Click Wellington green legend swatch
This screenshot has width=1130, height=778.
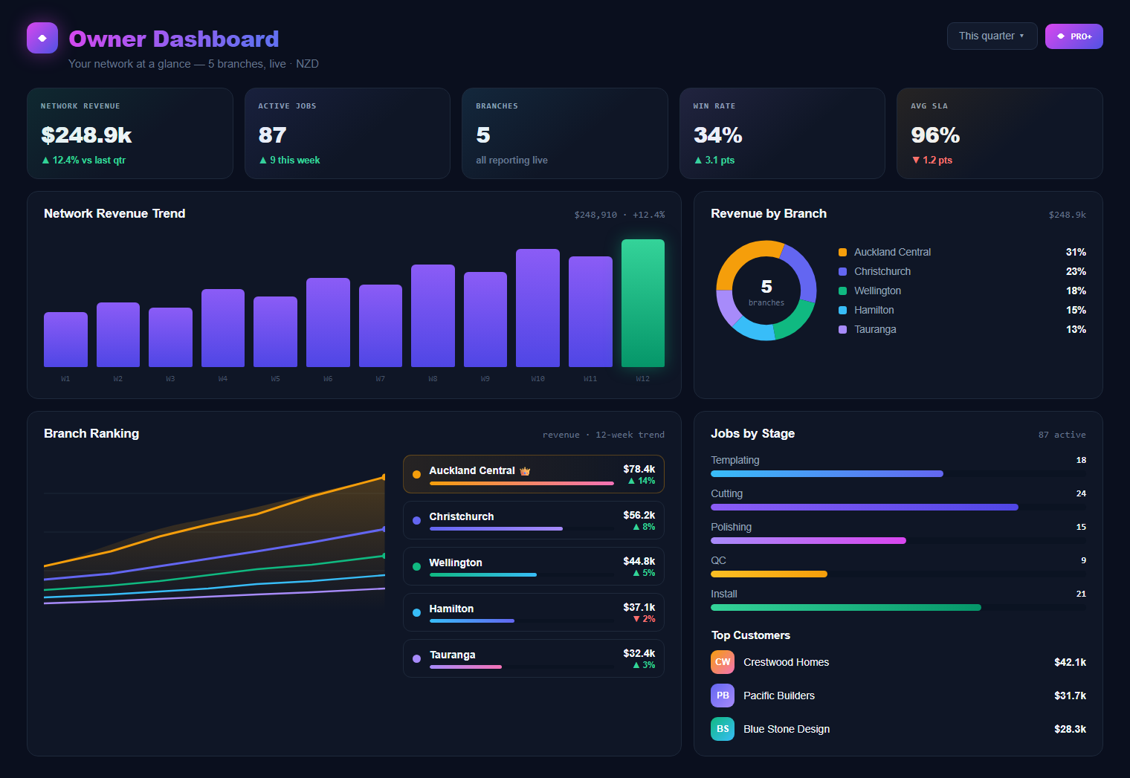click(842, 291)
